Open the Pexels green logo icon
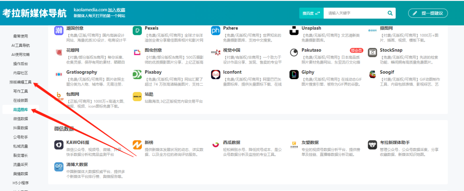The image size is (464, 191). [137, 31]
